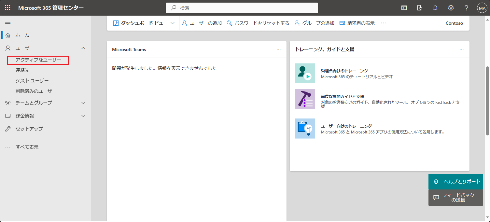Click the document export icon in header
The height and width of the screenshot is (222, 490).
click(420, 8)
